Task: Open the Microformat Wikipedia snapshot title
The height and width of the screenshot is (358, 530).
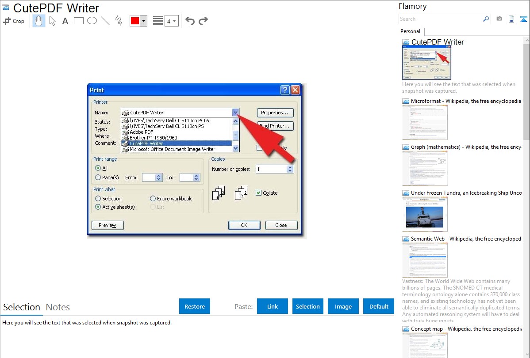Action: point(466,101)
